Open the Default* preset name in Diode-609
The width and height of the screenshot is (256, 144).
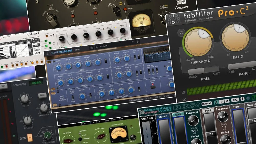tap(103, 46)
